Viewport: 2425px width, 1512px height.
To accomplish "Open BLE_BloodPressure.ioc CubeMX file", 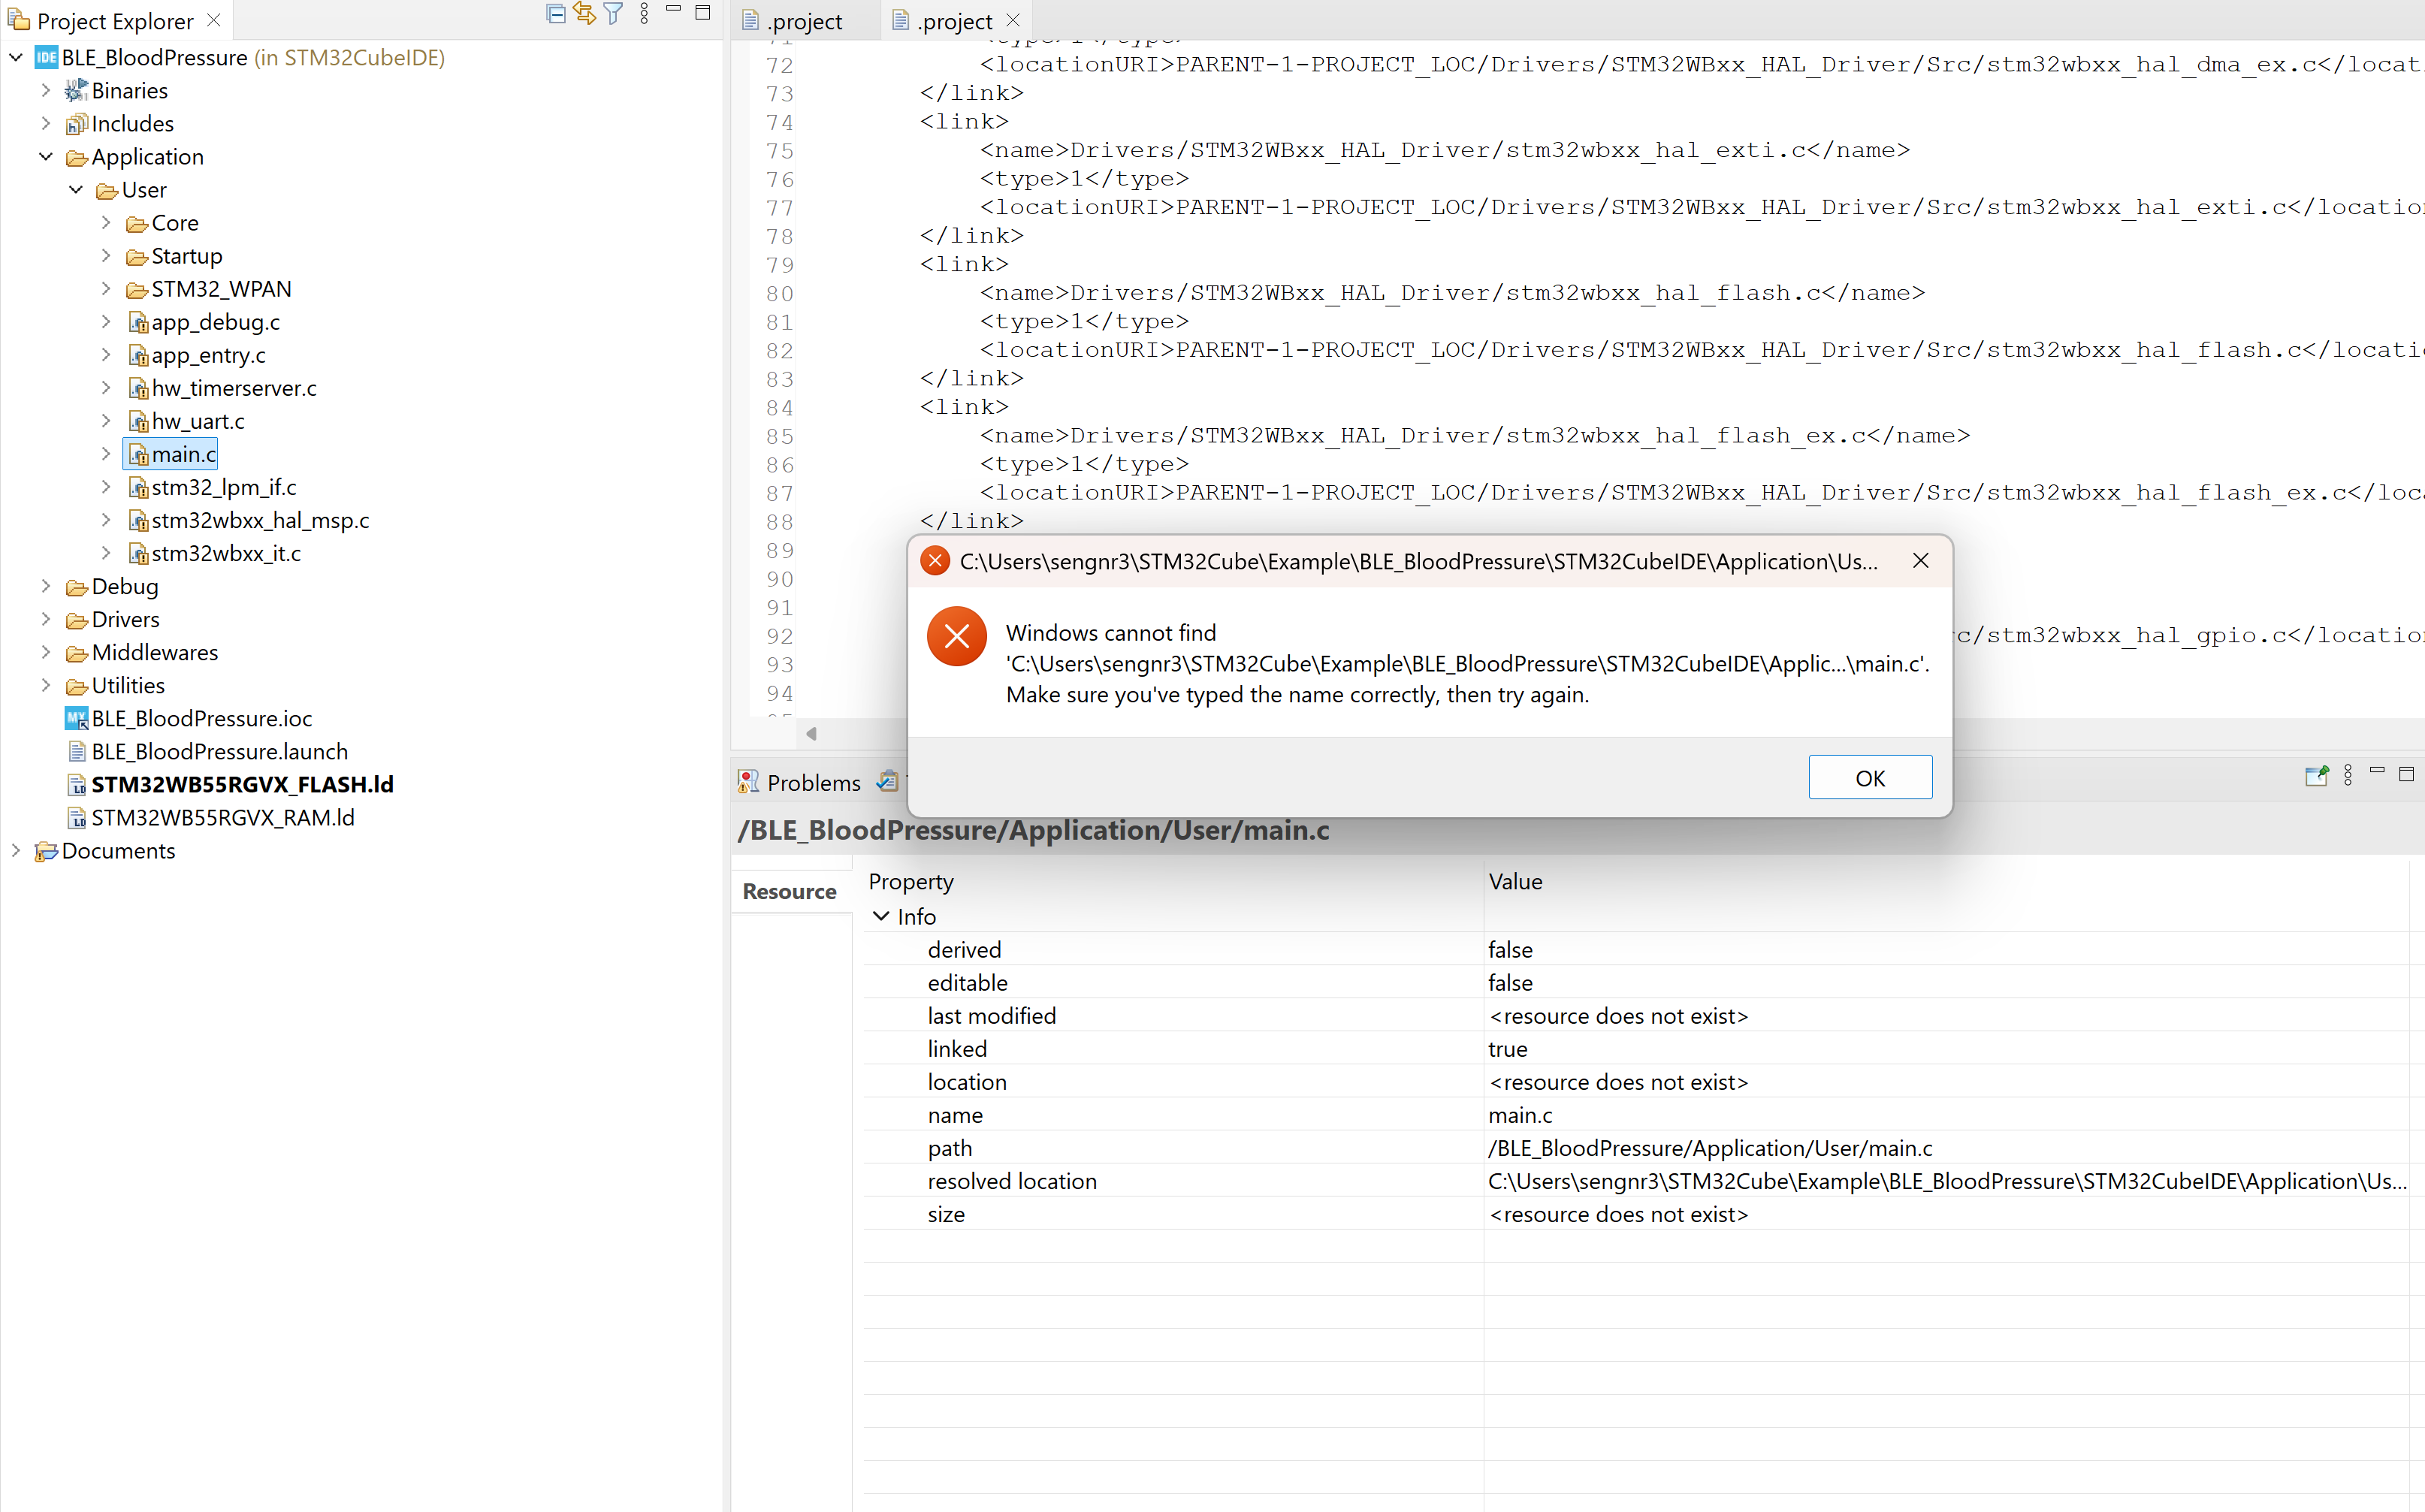I will coord(201,718).
